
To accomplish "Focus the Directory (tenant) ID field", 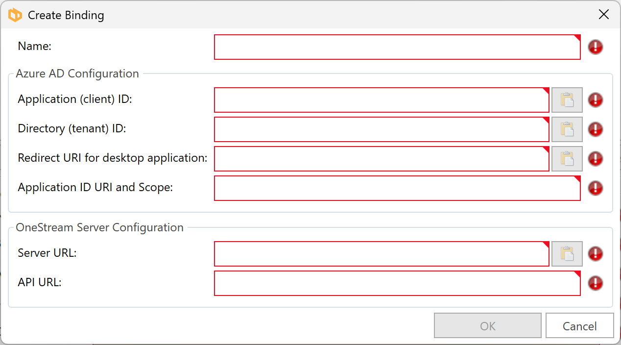I will (382, 129).
